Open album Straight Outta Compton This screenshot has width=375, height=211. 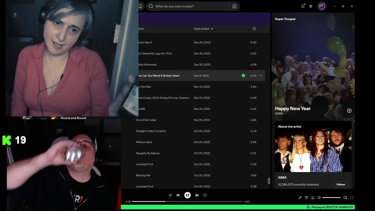point(151,131)
